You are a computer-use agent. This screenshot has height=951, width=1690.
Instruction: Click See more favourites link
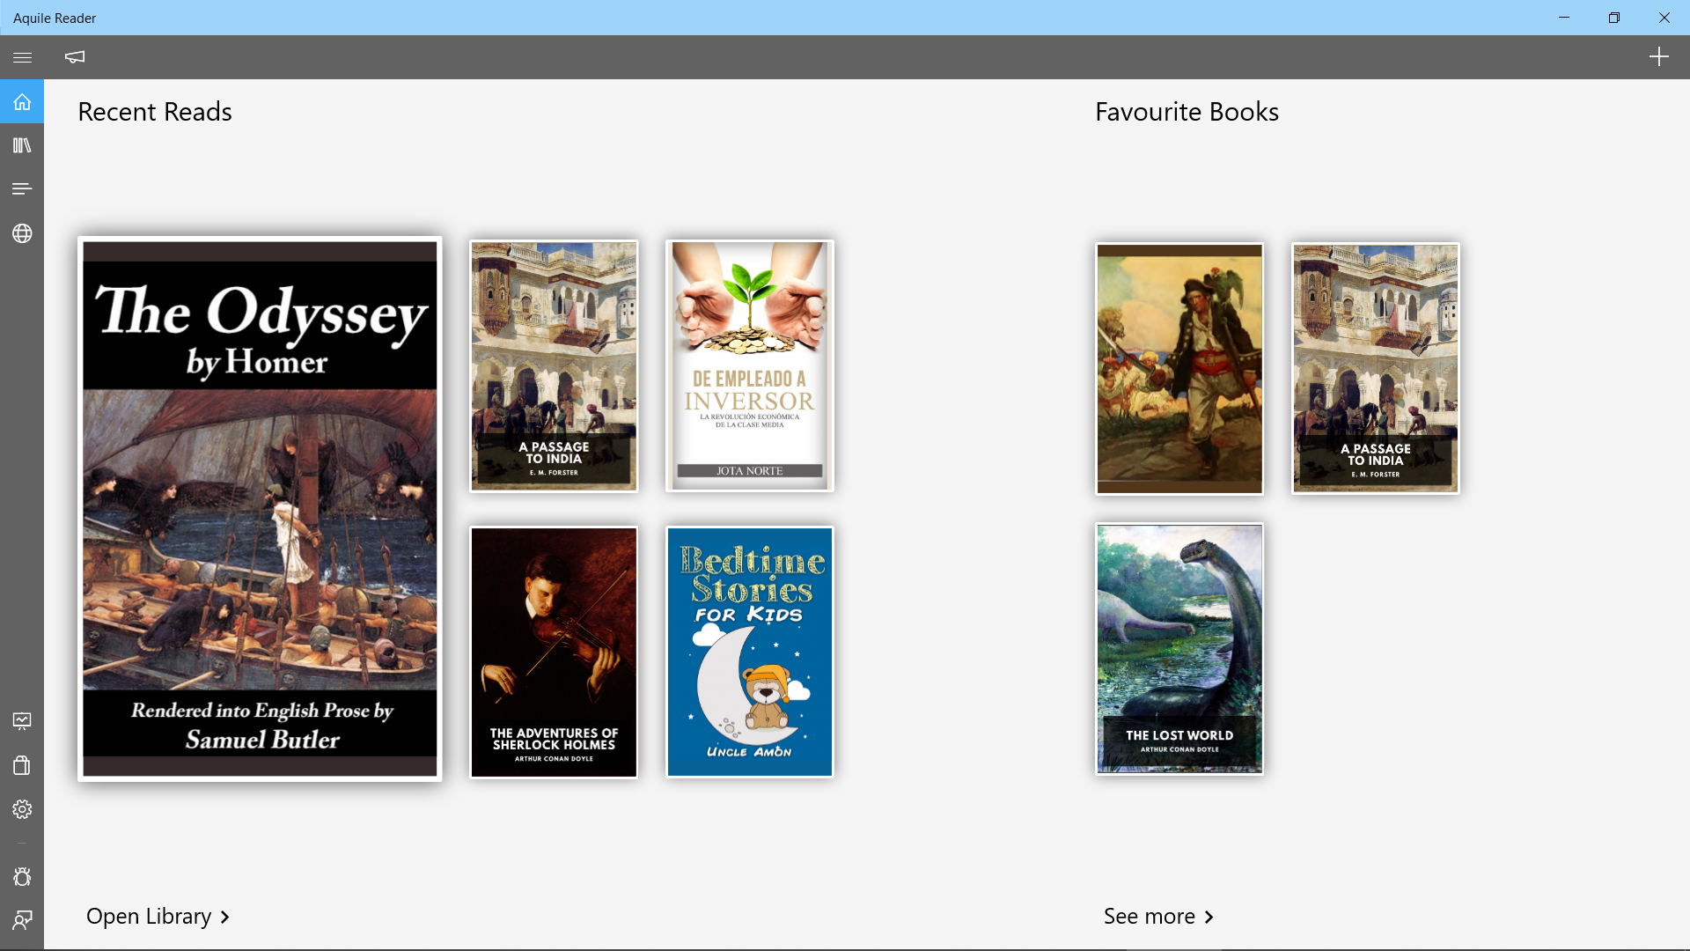1158,917
